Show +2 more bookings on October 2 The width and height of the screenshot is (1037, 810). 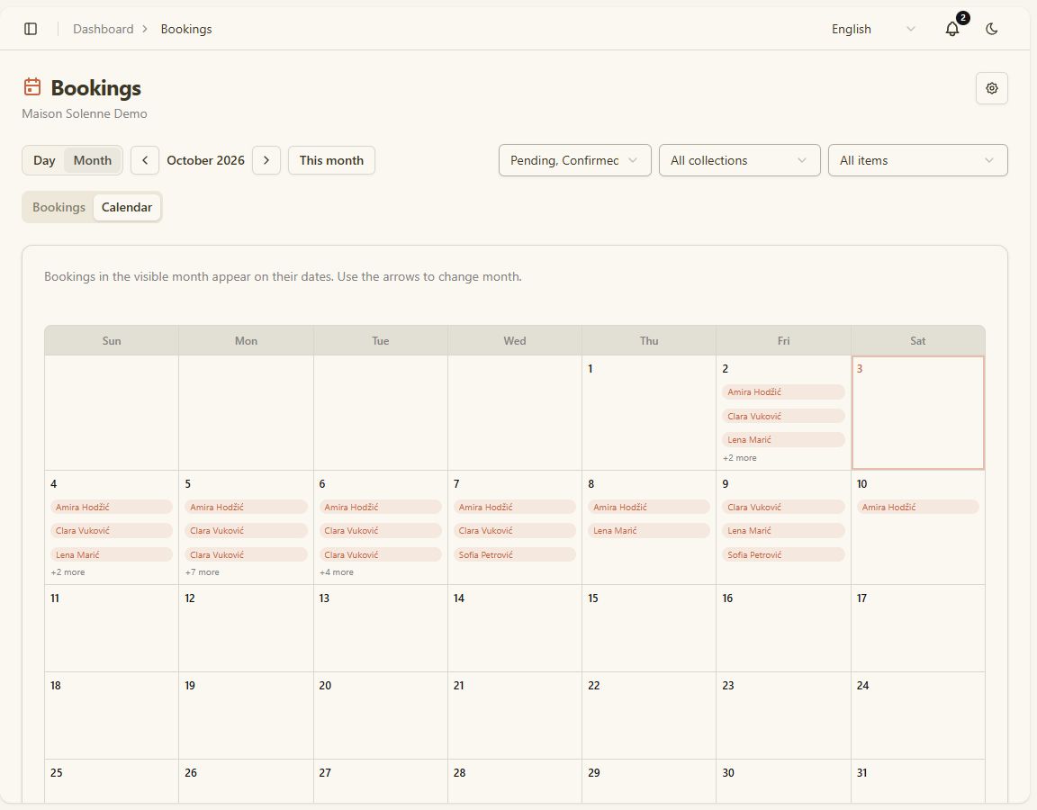739,457
